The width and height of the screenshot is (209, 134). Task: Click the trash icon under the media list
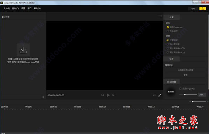pos(43,97)
